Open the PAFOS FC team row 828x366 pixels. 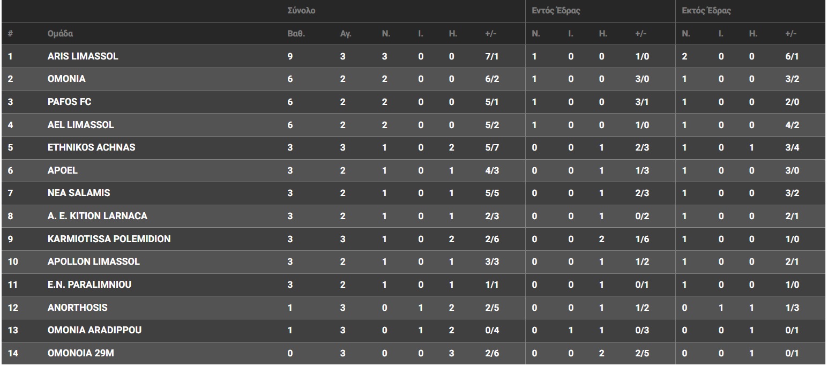pyautogui.click(x=69, y=102)
